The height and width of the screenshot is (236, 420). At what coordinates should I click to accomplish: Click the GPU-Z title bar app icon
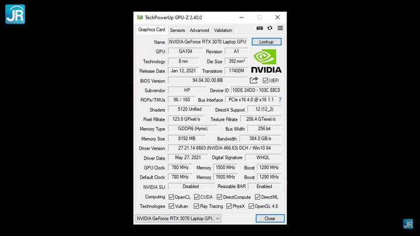pyautogui.click(x=140, y=17)
